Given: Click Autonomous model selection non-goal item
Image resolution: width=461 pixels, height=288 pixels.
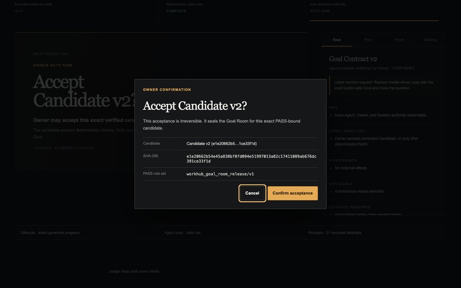Looking at the screenshot, I should (359, 191).
